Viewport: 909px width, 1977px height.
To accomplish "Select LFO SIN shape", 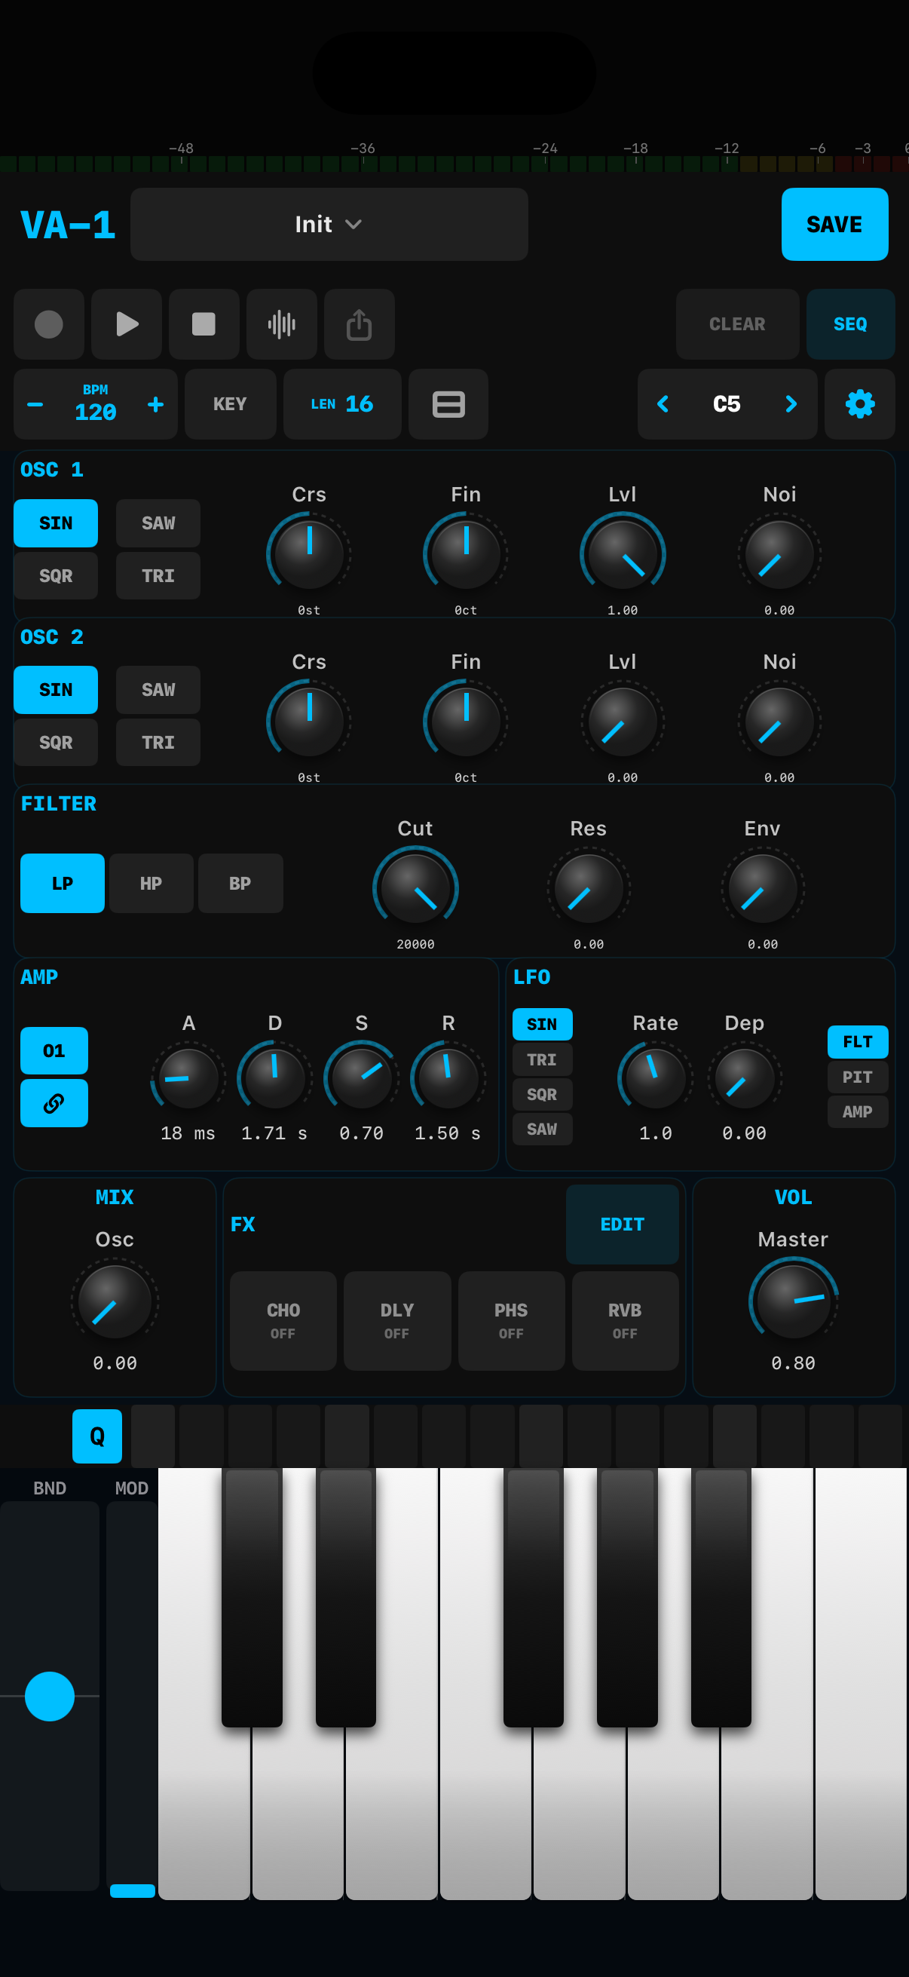I will (x=543, y=1024).
